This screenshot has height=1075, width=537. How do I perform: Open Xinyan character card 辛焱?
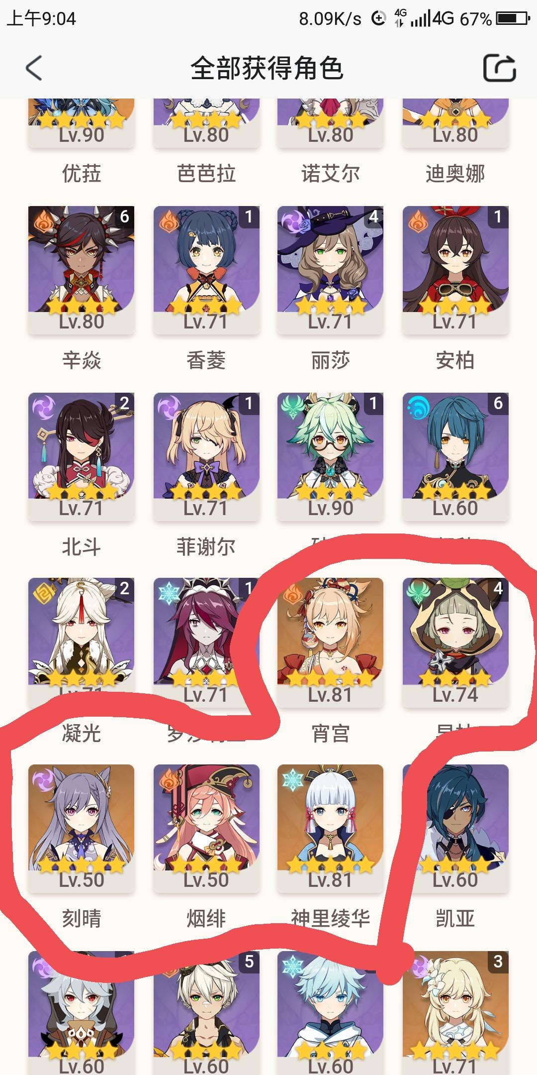82,270
